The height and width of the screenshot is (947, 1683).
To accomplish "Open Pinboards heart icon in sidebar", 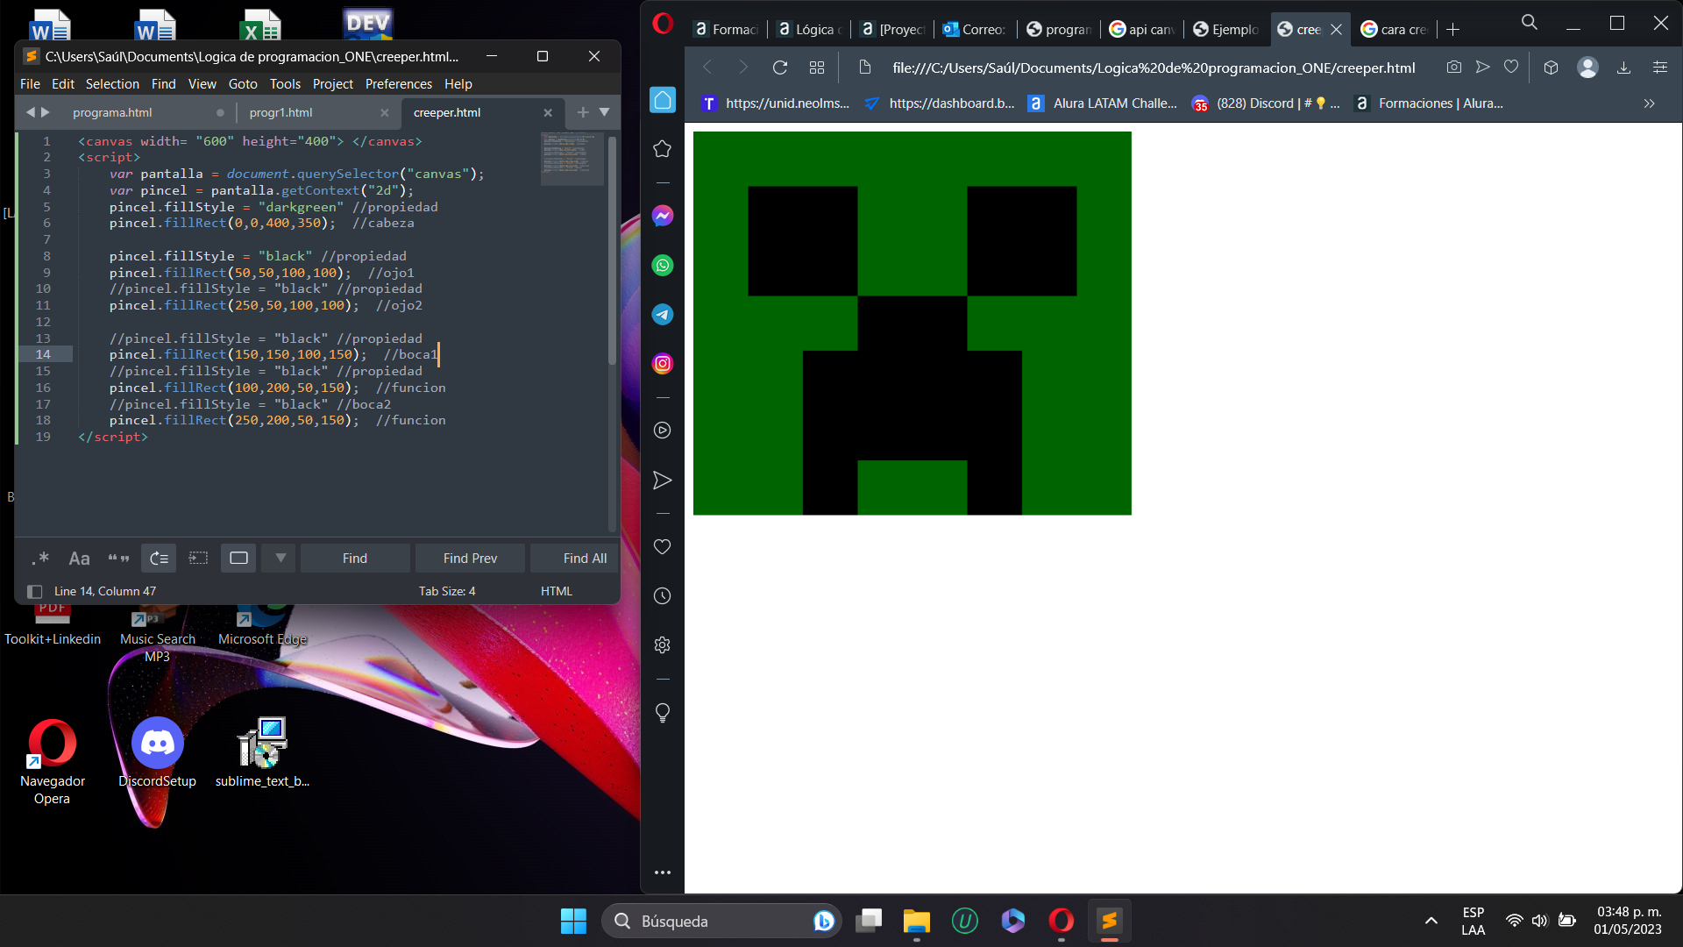I will tap(663, 547).
